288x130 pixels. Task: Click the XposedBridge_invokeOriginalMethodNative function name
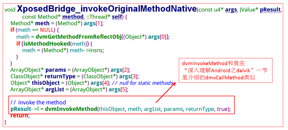[107, 9]
